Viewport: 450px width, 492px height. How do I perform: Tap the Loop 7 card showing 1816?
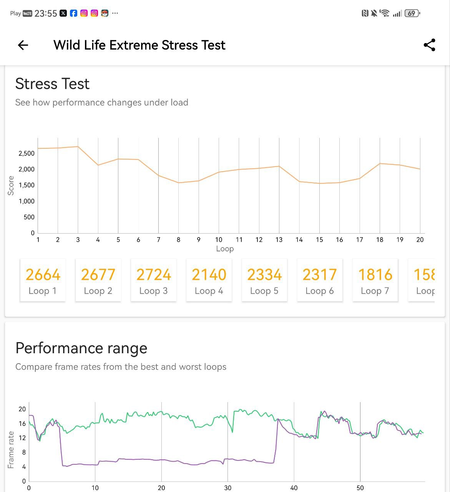[375, 280]
